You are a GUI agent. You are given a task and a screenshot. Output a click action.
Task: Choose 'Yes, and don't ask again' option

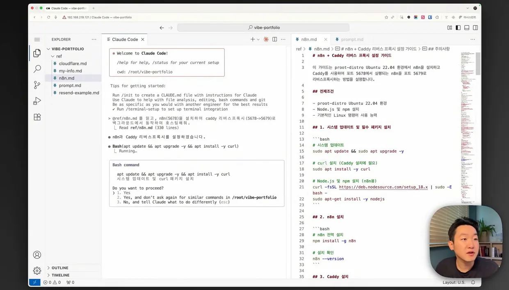coord(196,197)
